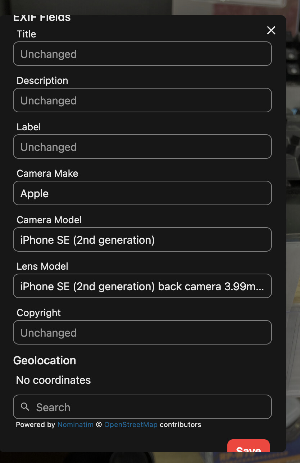Click the magnifier icon in Search box
This screenshot has width=300, height=463.
[x=25, y=407]
